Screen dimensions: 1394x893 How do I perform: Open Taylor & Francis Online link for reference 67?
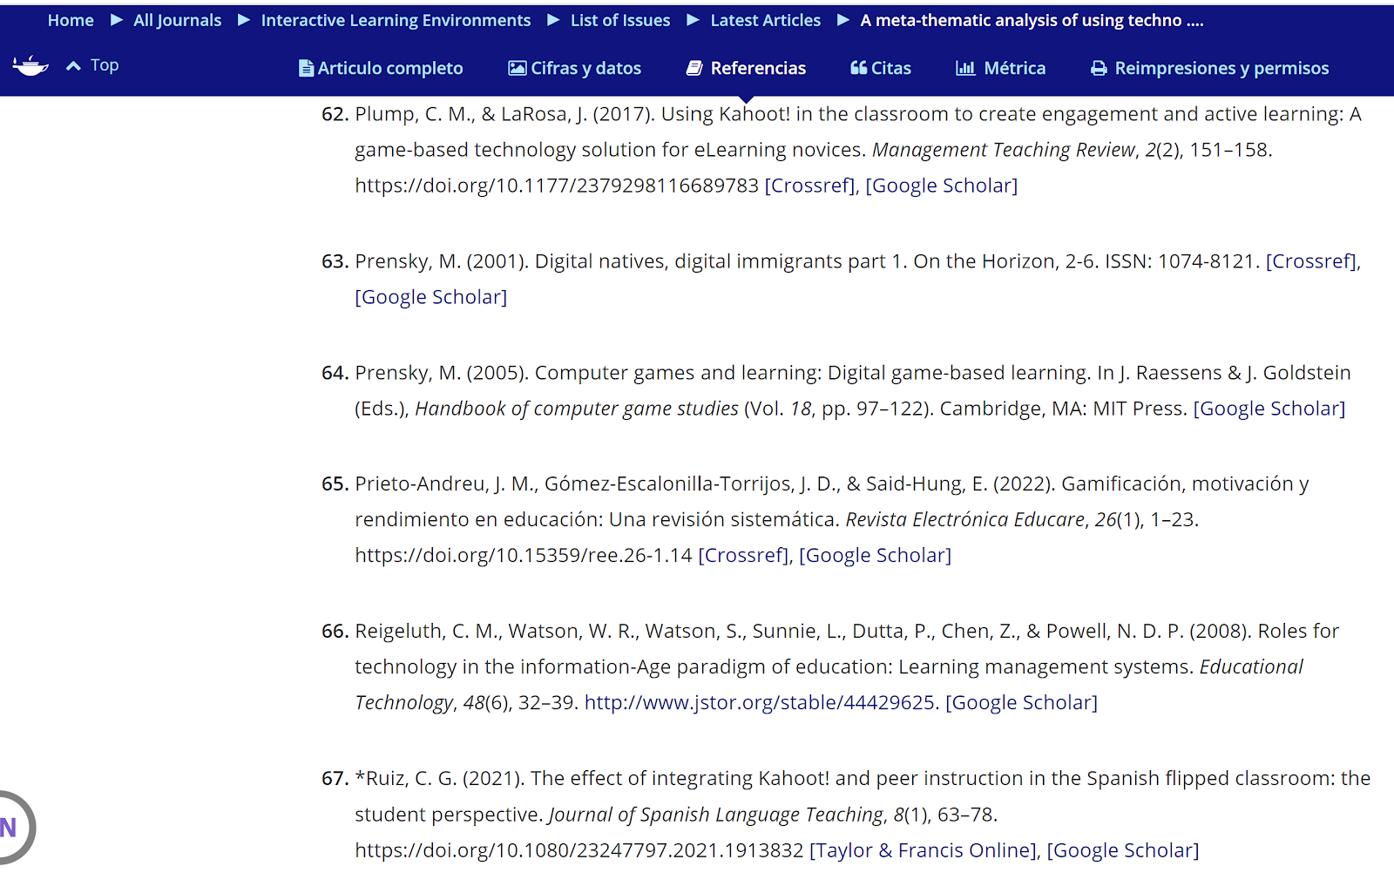point(924,850)
